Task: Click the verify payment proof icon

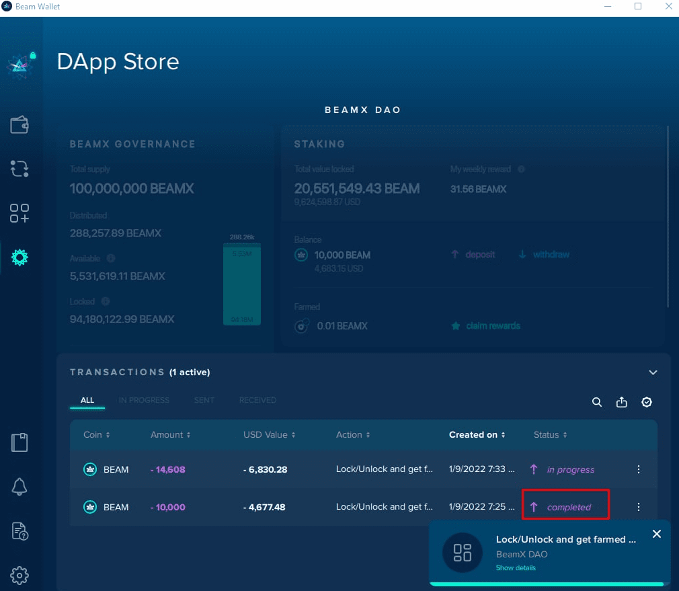Action: [x=646, y=402]
